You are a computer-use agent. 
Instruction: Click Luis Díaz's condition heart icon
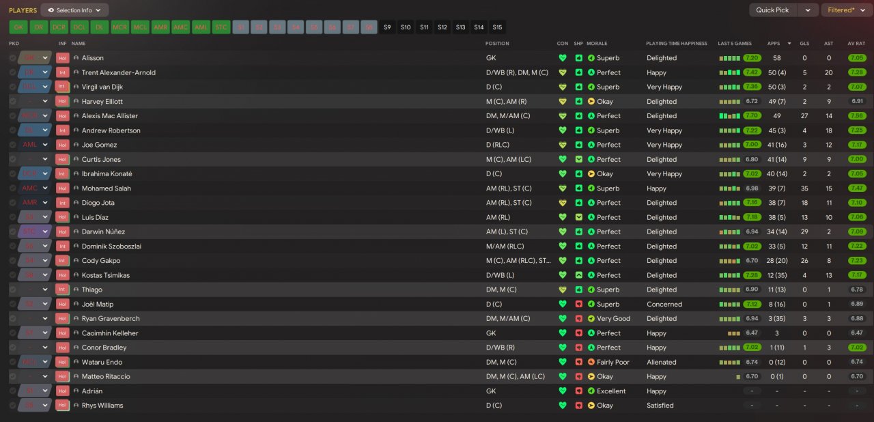[563, 217]
